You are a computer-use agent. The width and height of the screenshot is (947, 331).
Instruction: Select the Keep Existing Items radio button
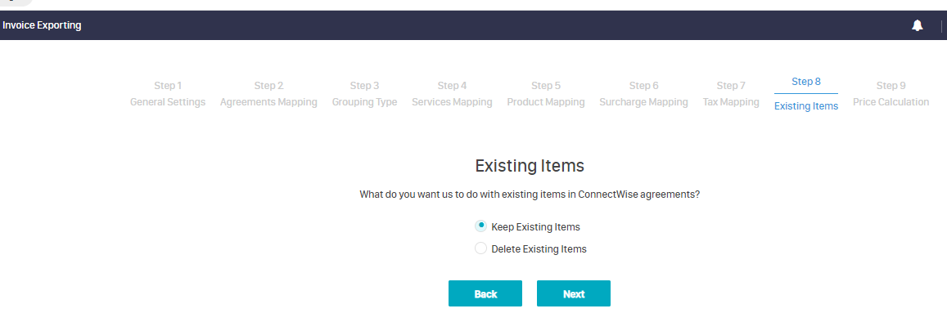(x=481, y=226)
